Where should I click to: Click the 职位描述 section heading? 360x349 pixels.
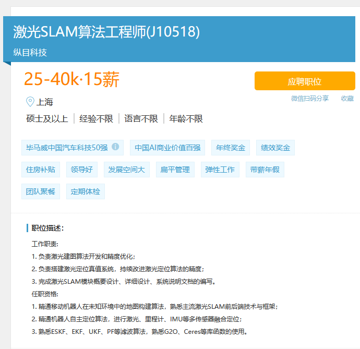pyautogui.click(x=47, y=228)
